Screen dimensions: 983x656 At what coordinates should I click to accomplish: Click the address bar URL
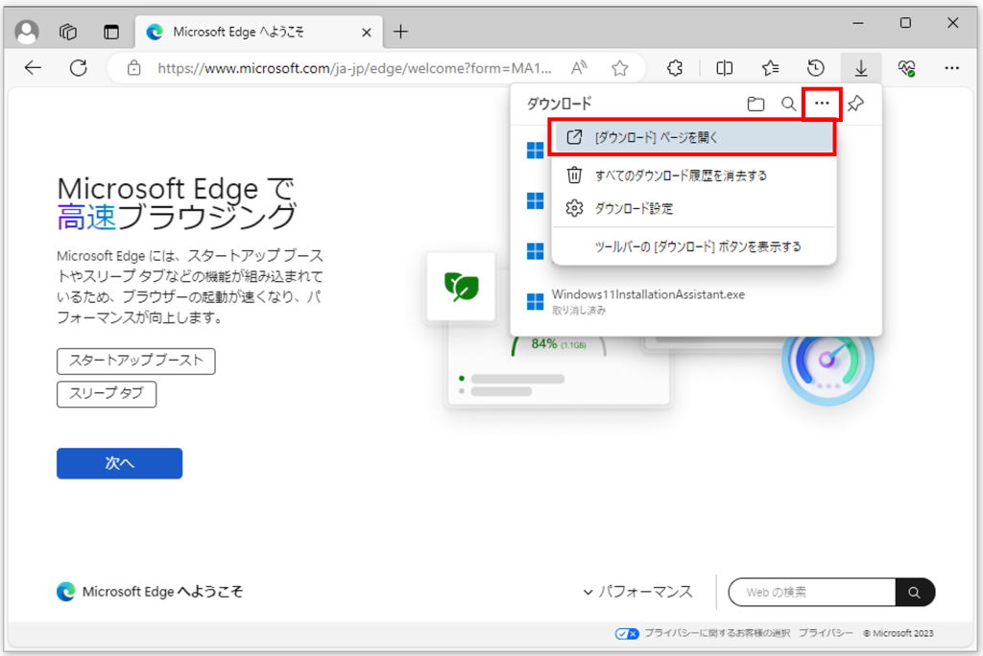(x=354, y=68)
